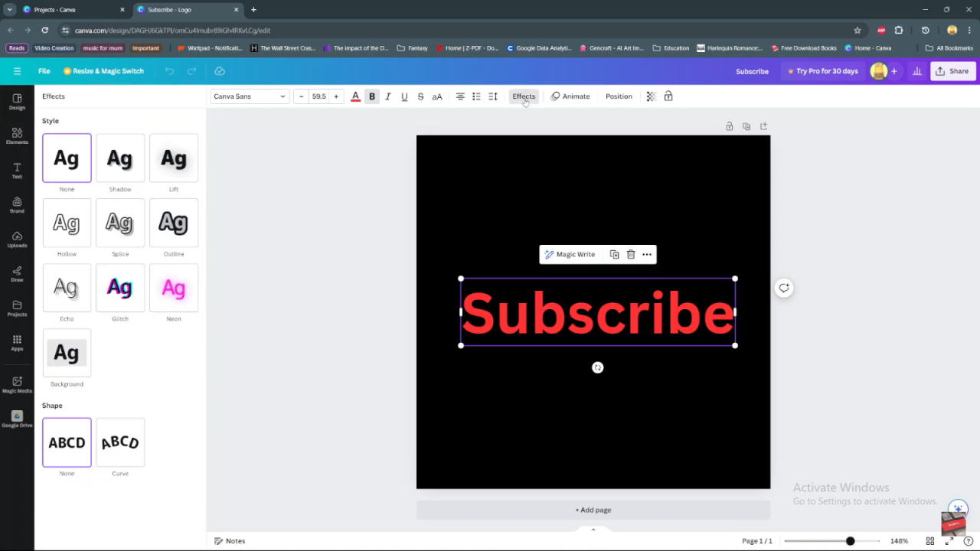Adjust the zoom slider handle

click(x=850, y=541)
